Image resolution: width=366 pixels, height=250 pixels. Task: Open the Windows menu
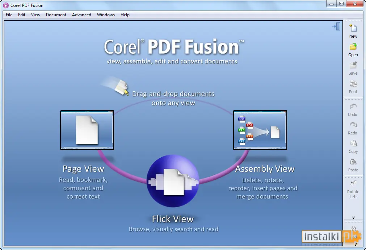point(106,15)
